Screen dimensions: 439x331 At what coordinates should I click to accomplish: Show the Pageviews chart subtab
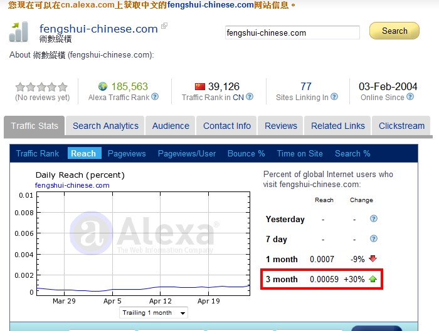point(127,153)
